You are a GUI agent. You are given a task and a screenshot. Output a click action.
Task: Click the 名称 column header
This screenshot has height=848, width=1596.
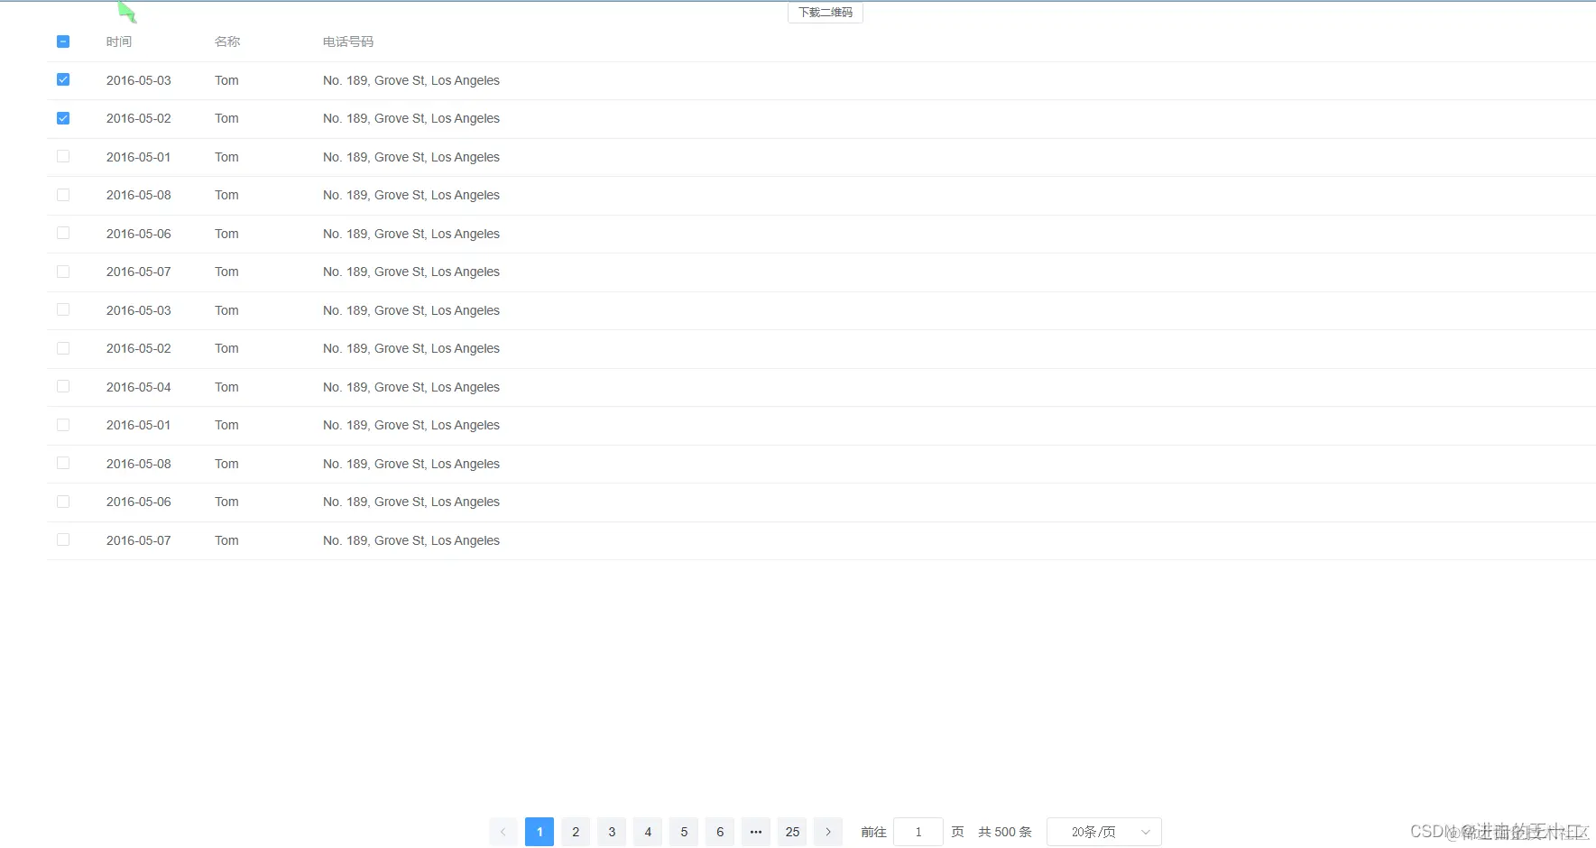point(227,41)
